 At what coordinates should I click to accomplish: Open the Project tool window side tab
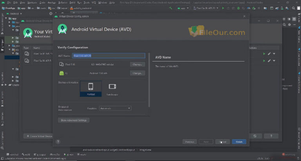[x=2, y=45]
